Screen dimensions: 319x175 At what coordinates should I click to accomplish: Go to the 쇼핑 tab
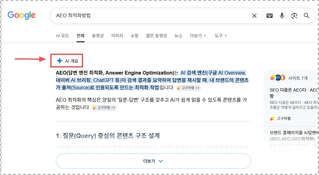(x=134, y=36)
